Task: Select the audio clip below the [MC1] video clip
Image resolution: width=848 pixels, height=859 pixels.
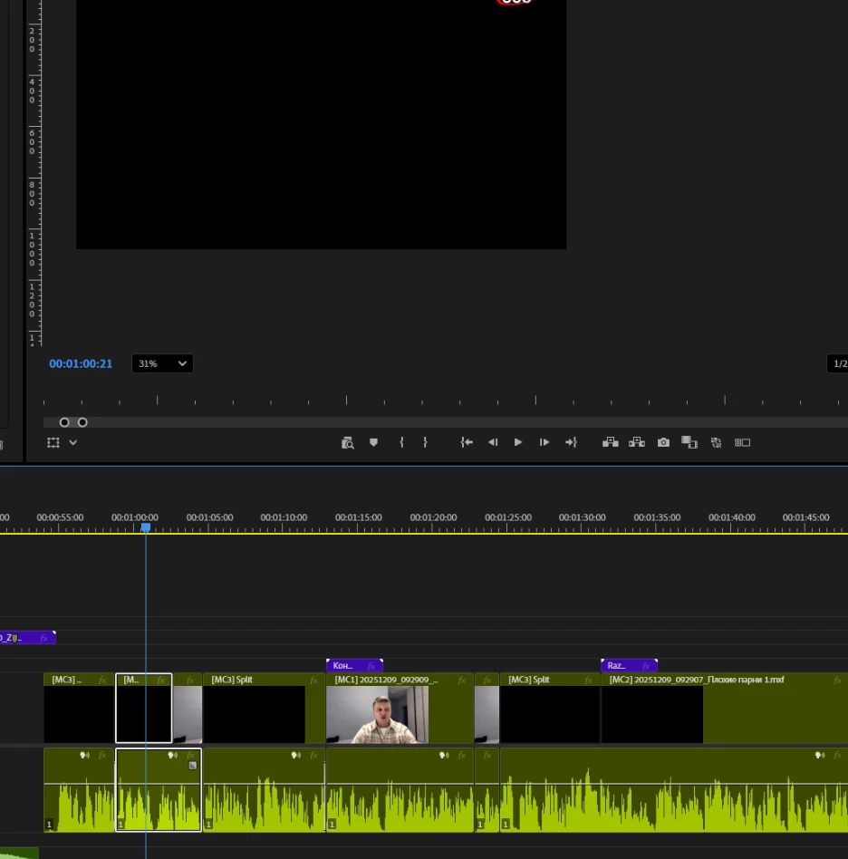Action: tap(400, 790)
